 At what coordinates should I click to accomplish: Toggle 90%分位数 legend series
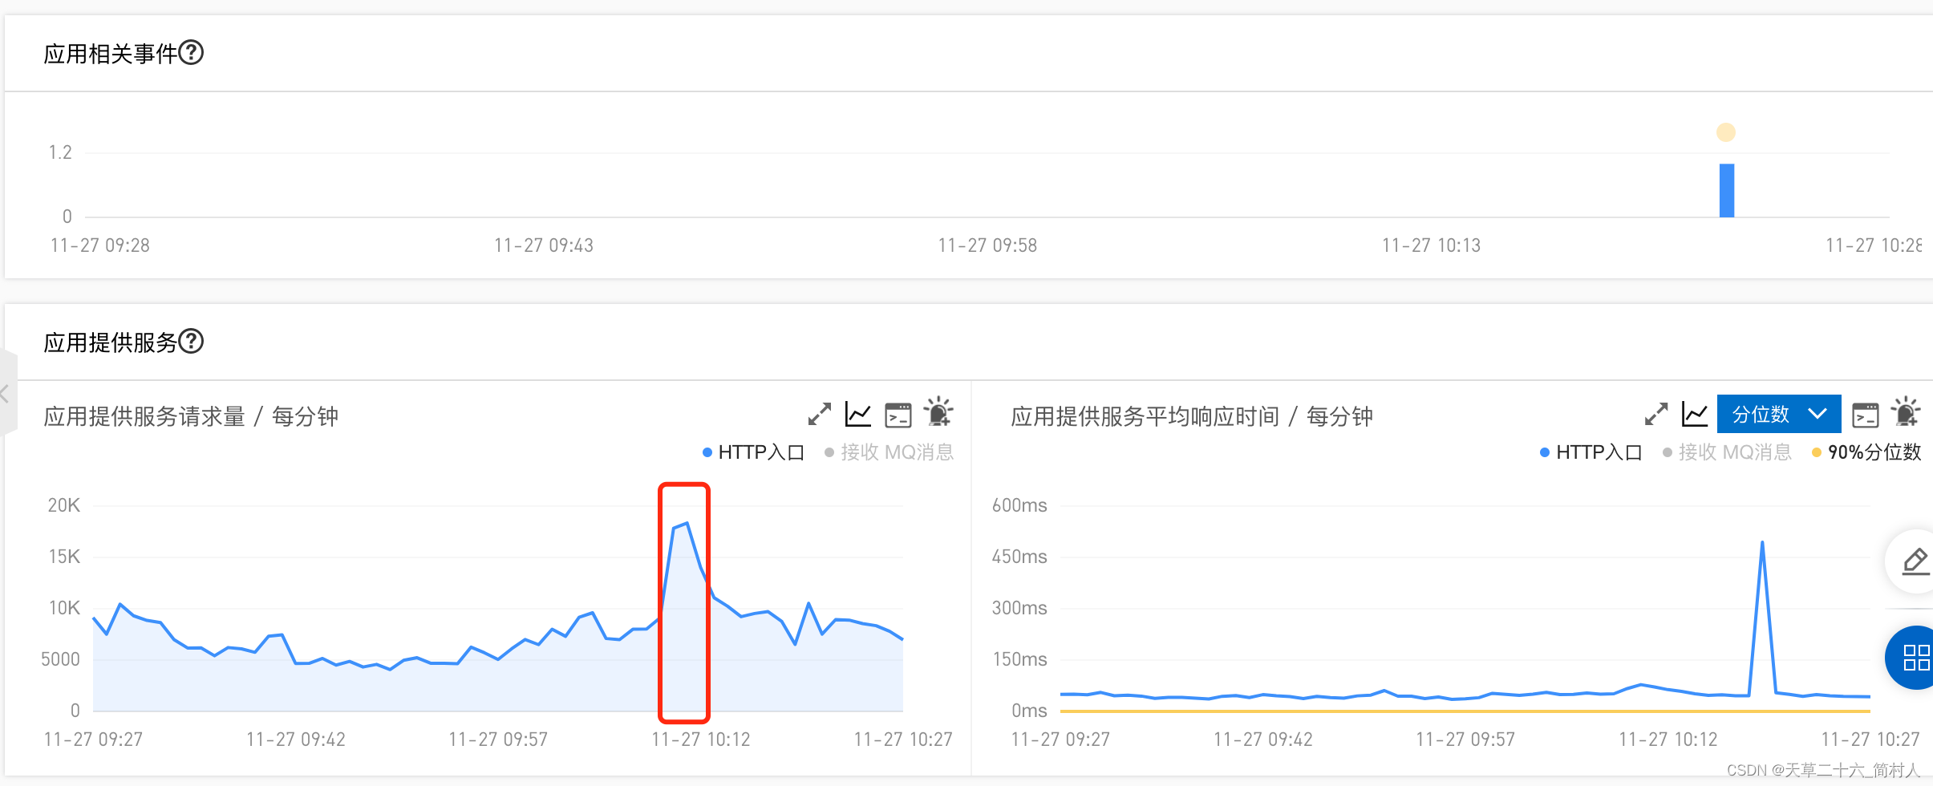(1866, 452)
